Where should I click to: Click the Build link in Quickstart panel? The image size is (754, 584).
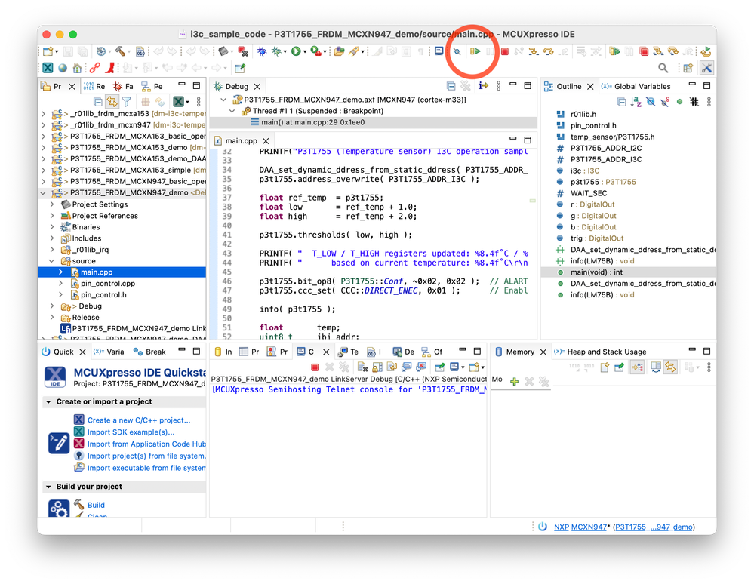tap(96, 506)
